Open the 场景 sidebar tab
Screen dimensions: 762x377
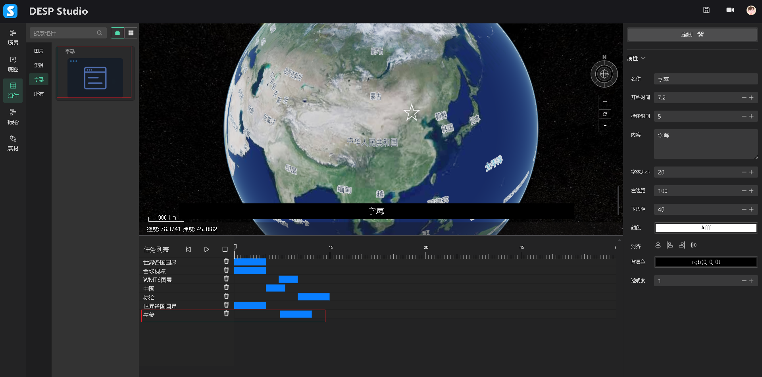[13, 37]
